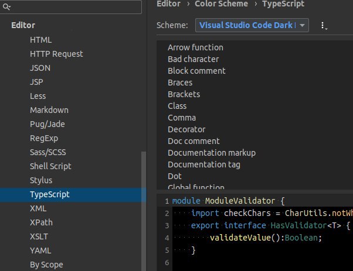353x271 pixels.
Task: Select JSON in the settings tree
Action: pyautogui.click(x=40, y=68)
